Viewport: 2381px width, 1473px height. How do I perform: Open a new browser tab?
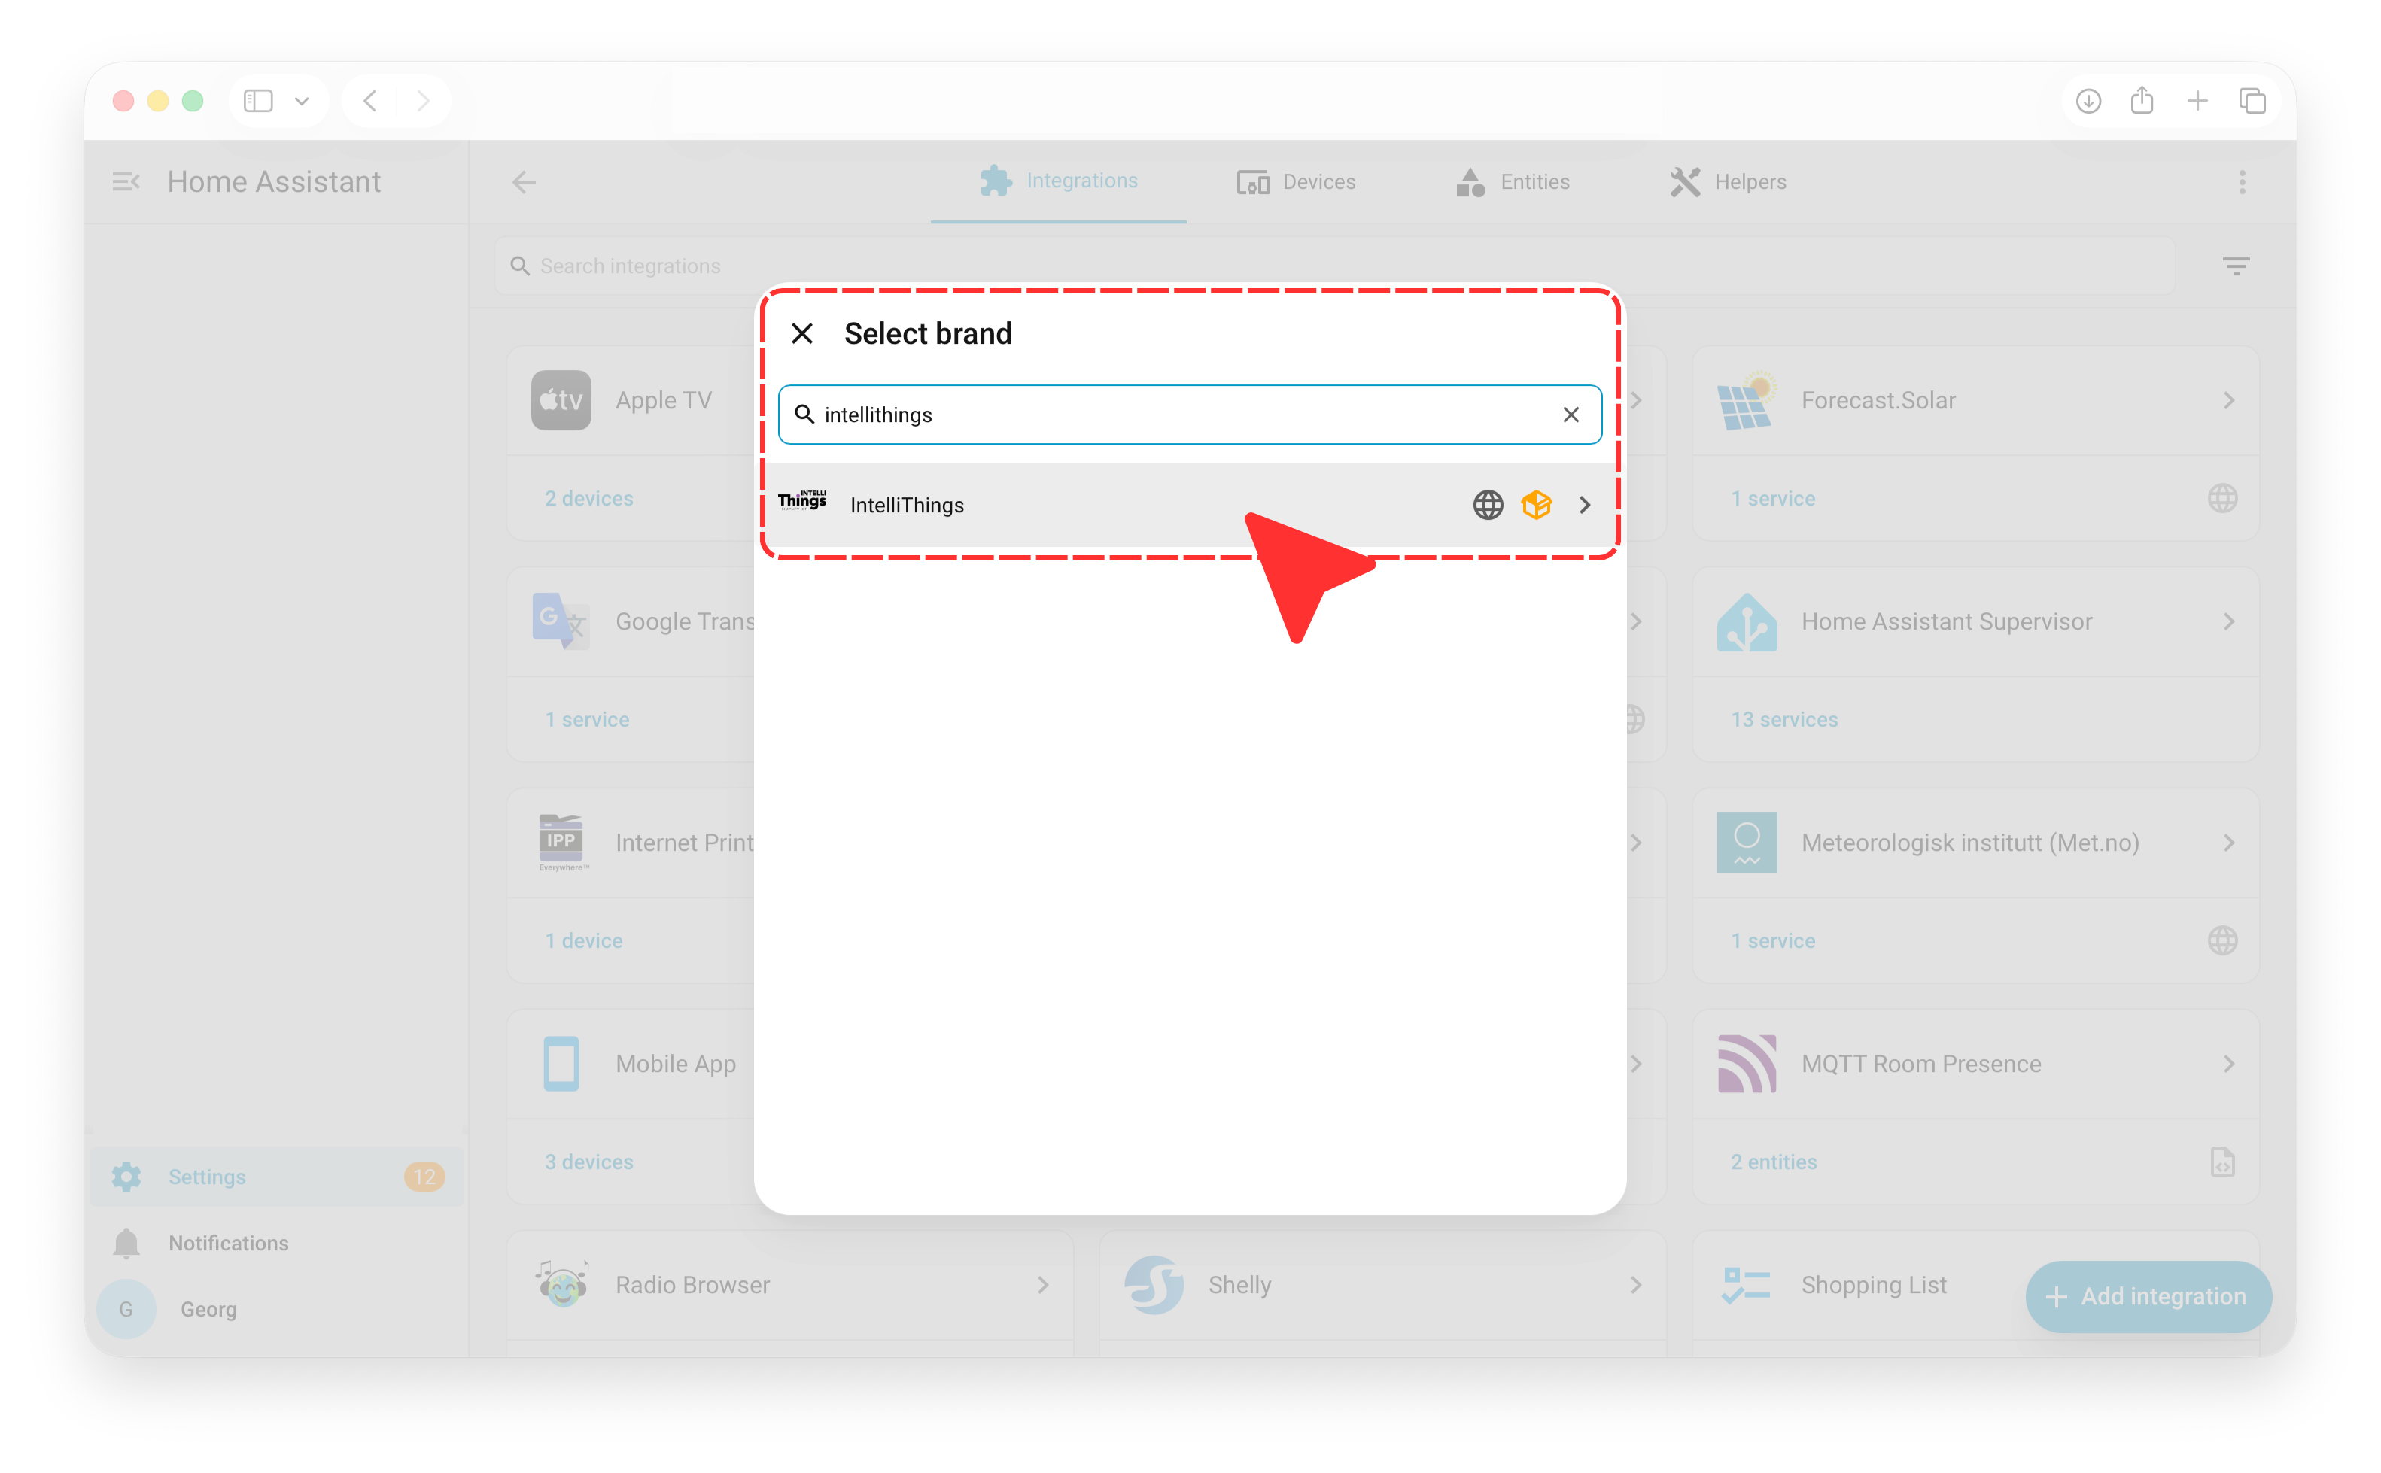(x=2197, y=100)
